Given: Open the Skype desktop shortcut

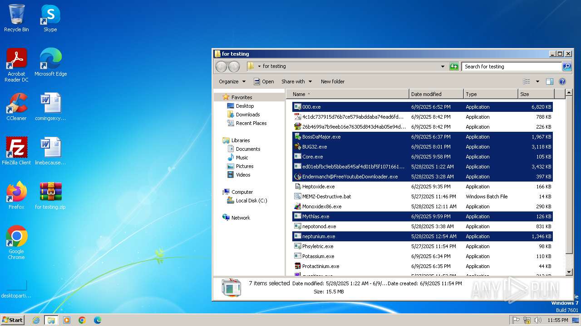Looking at the screenshot, I should [50, 18].
